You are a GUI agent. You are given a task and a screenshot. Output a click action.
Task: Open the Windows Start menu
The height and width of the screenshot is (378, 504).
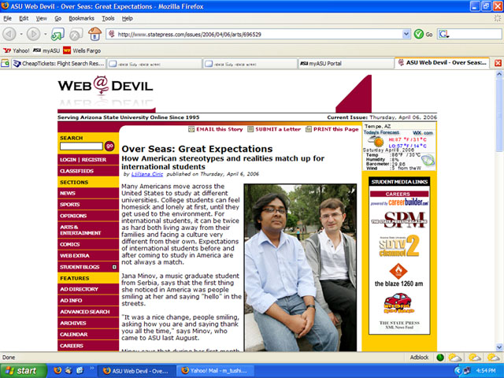22,371
